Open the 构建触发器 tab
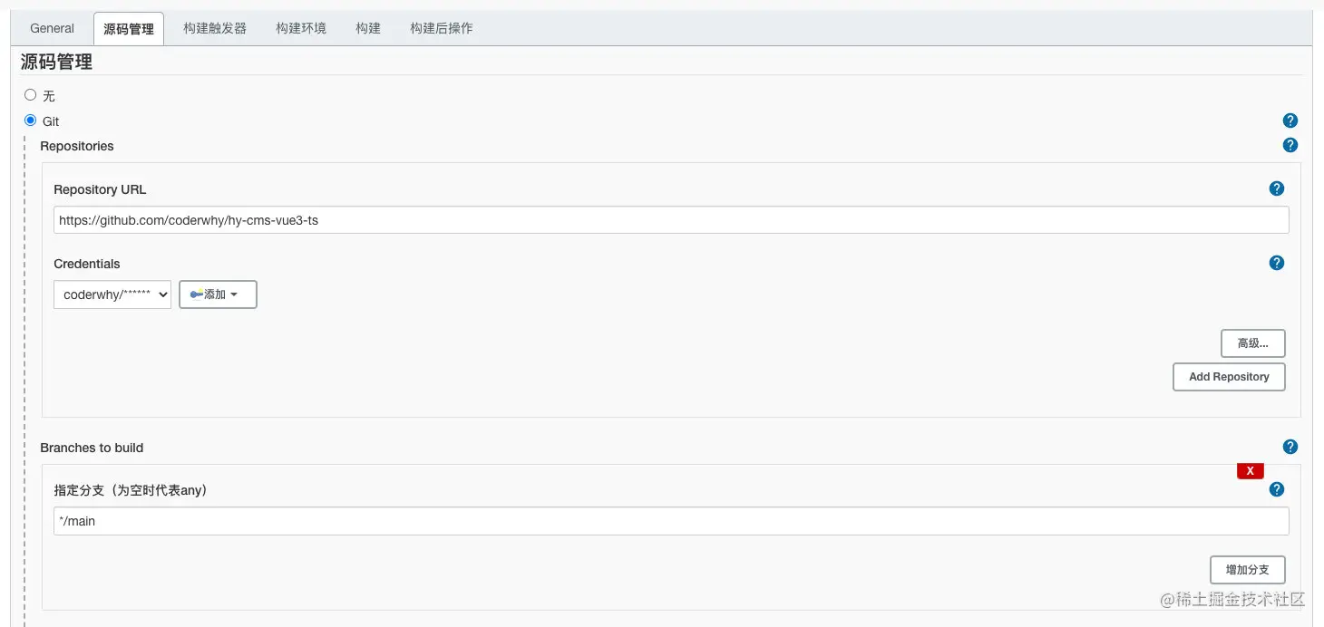Image resolution: width=1324 pixels, height=627 pixels. tap(215, 28)
